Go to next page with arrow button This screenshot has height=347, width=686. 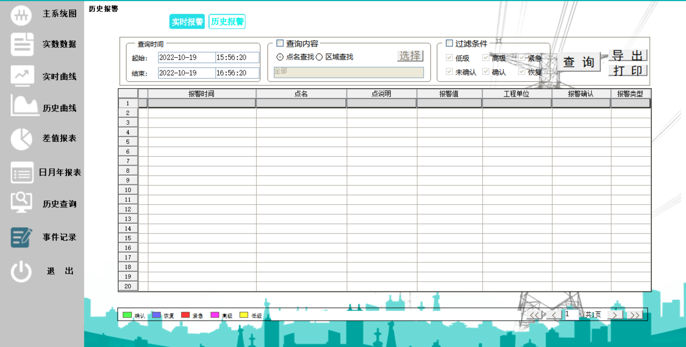pyautogui.click(x=615, y=315)
